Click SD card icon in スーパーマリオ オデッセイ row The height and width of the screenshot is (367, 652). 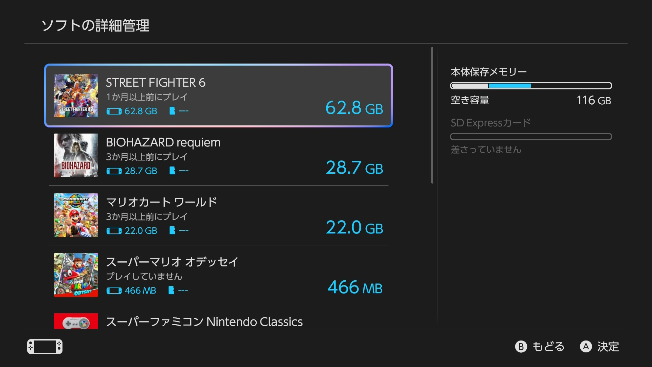point(171,290)
